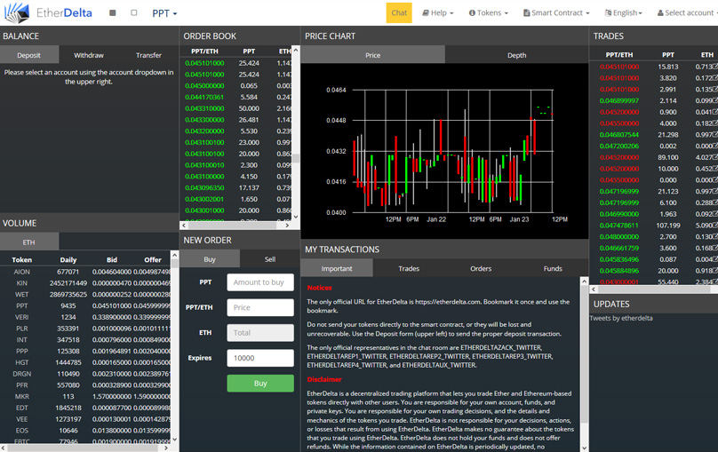Click order book price 0.043310000
The width and height of the screenshot is (718, 452).
click(x=204, y=108)
